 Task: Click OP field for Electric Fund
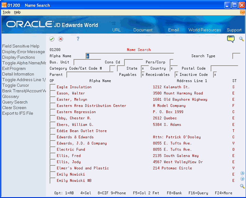[52, 150]
